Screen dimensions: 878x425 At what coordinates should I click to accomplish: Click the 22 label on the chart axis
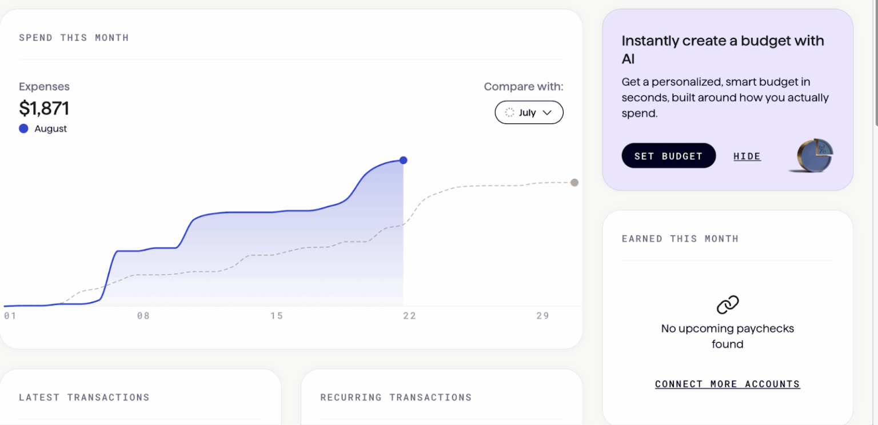pos(409,315)
